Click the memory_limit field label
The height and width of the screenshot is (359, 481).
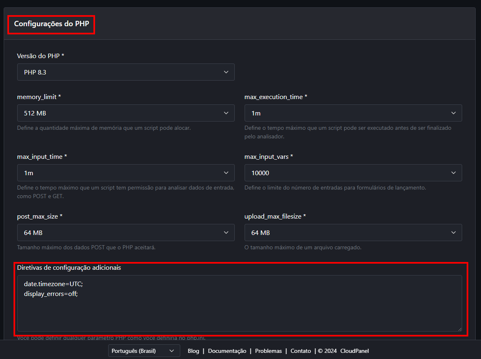point(39,97)
